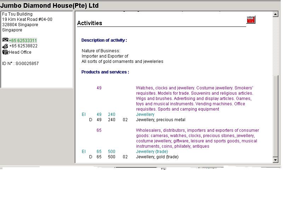Open the Jewellery (trade) category link
Image resolution: width=283 pixels, height=212 pixels.
pos(152,152)
